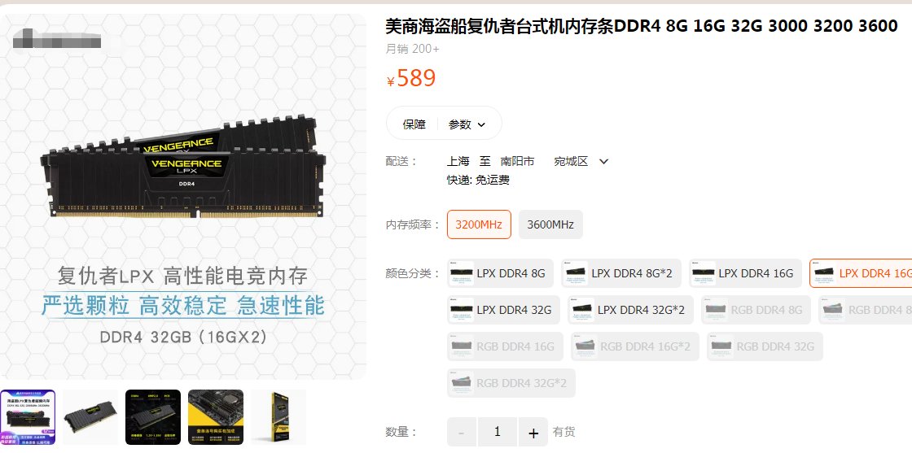View the second thumbnail of single memory stick
The width and height of the screenshot is (912, 453).
(90, 417)
